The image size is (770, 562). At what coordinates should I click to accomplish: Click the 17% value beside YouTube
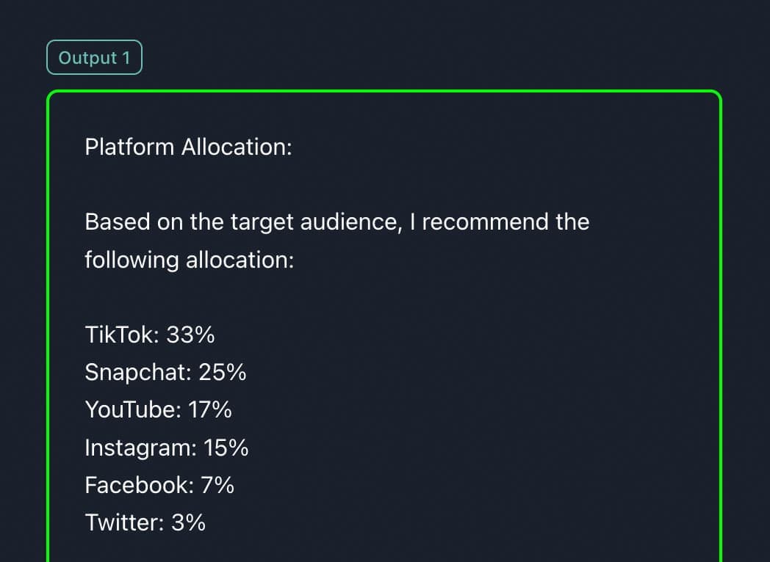point(210,410)
